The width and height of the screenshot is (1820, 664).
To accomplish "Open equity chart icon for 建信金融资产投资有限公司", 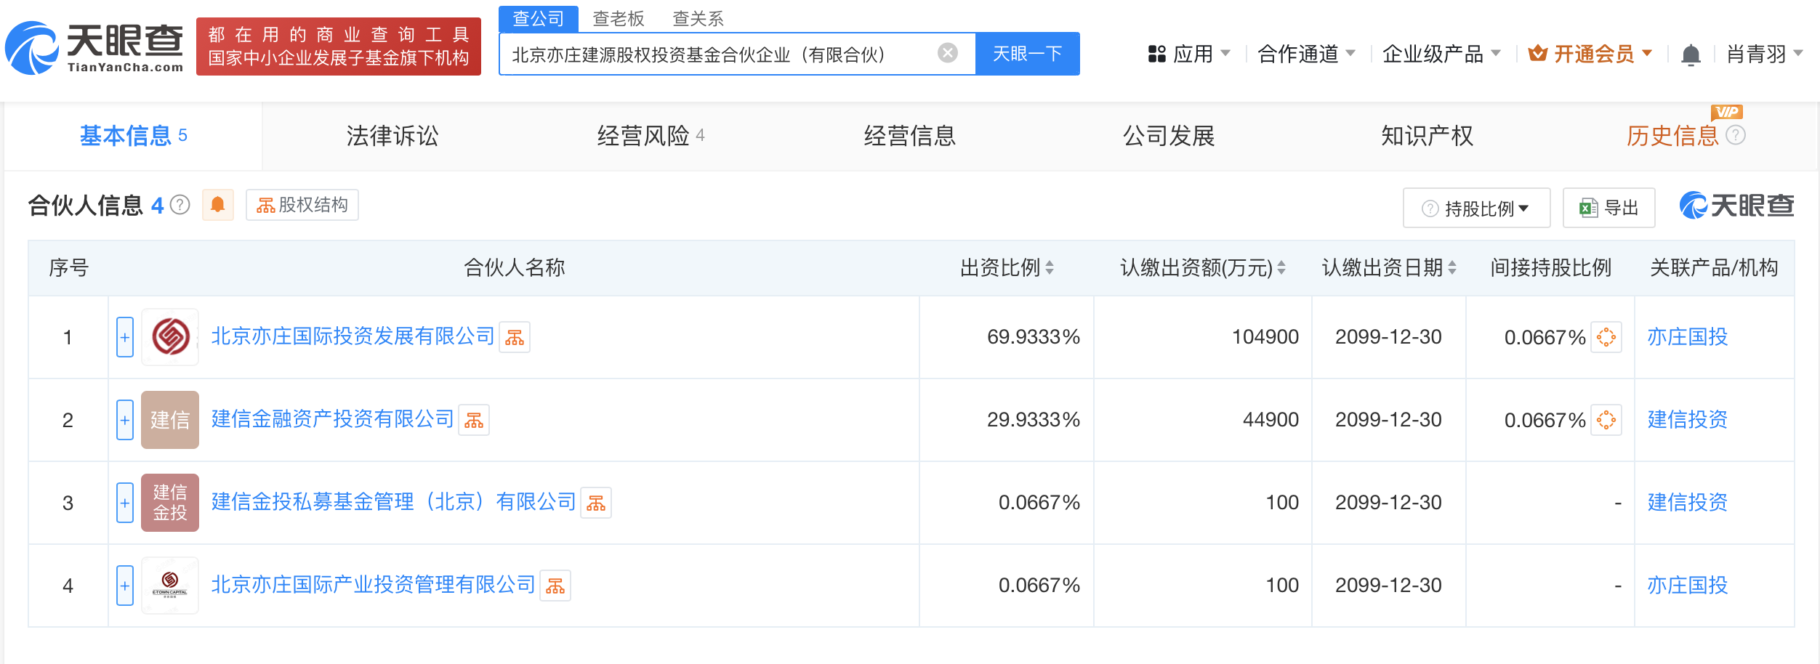I will [474, 420].
